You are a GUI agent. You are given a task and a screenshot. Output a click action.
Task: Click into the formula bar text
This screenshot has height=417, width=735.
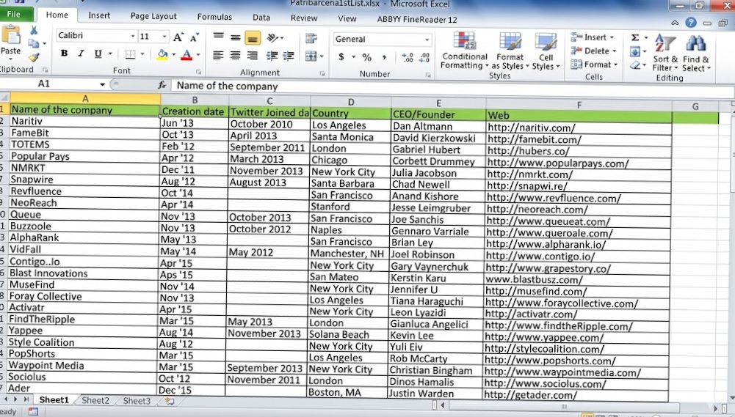click(228, 86)
